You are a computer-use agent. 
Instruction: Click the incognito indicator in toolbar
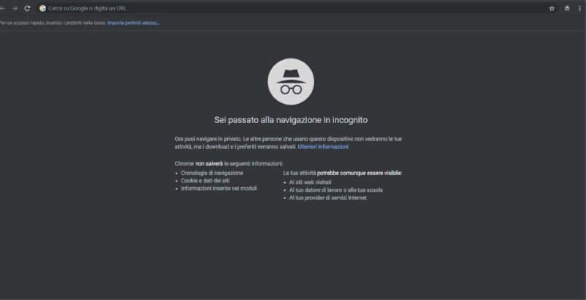pyautogui.click(x=567, y=8)
